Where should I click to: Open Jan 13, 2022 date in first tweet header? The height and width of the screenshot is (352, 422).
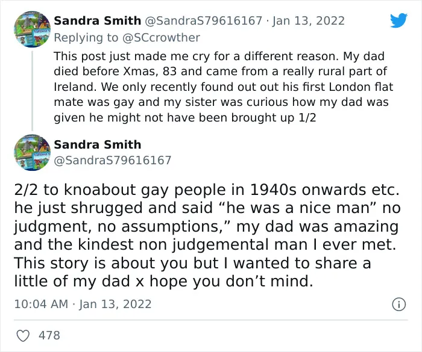coord(309,20)
